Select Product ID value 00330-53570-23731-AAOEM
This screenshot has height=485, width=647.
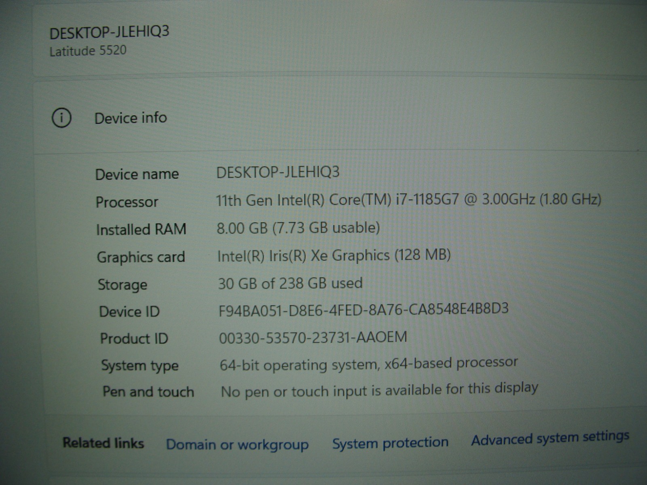(x=313, y=337)
